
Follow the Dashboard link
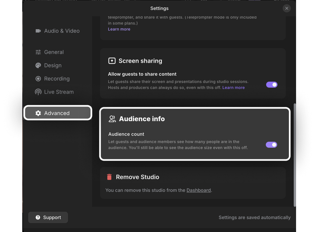[198, 190]
